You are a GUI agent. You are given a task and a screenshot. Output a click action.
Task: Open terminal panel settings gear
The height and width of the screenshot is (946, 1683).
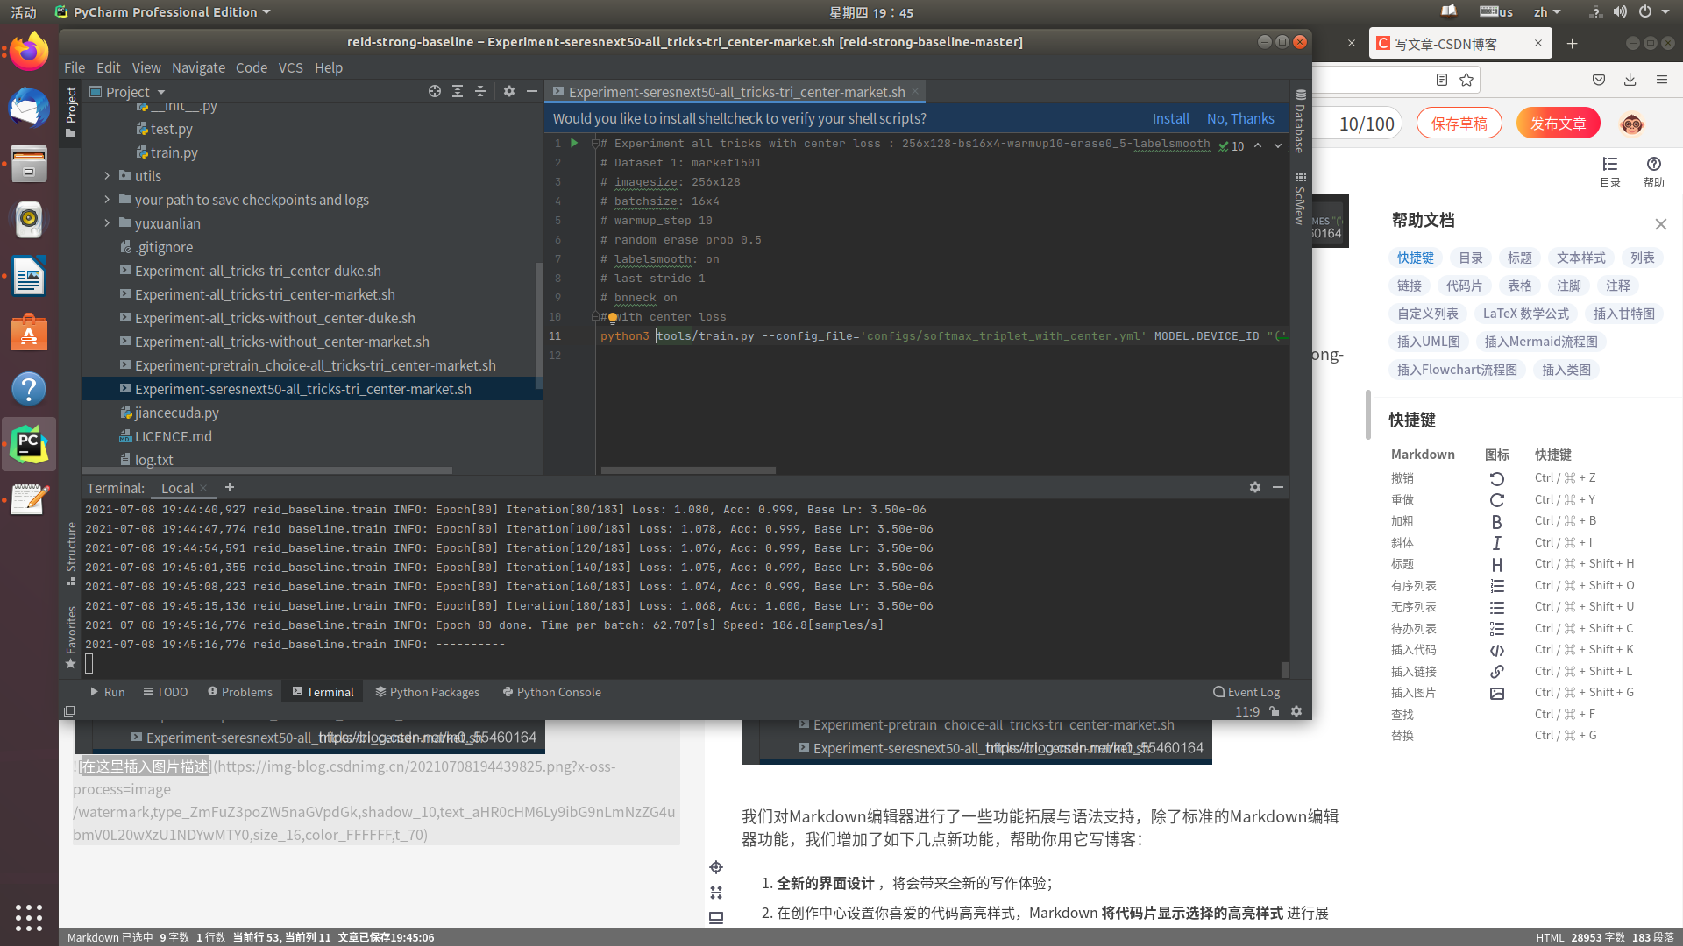(1254, 487)
